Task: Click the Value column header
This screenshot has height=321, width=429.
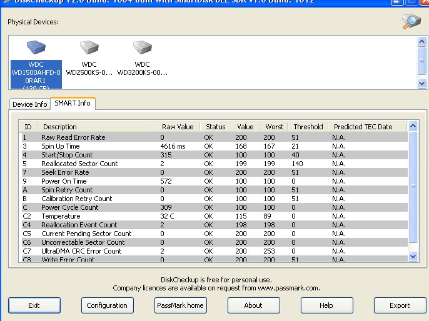Action: pos(245,127)
